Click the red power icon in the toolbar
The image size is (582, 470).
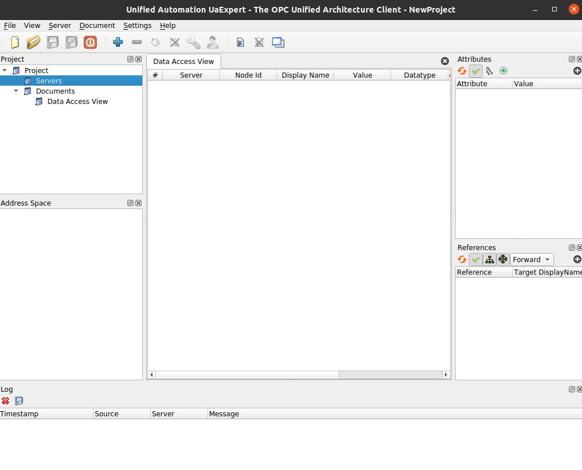(90, 42)
